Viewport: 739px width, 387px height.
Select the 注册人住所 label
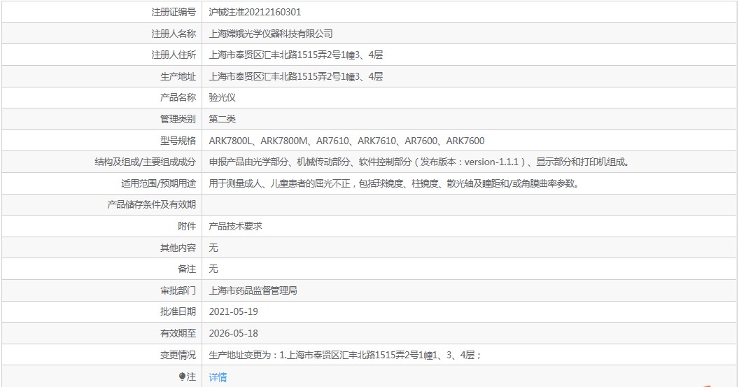(x=174, y=55)
